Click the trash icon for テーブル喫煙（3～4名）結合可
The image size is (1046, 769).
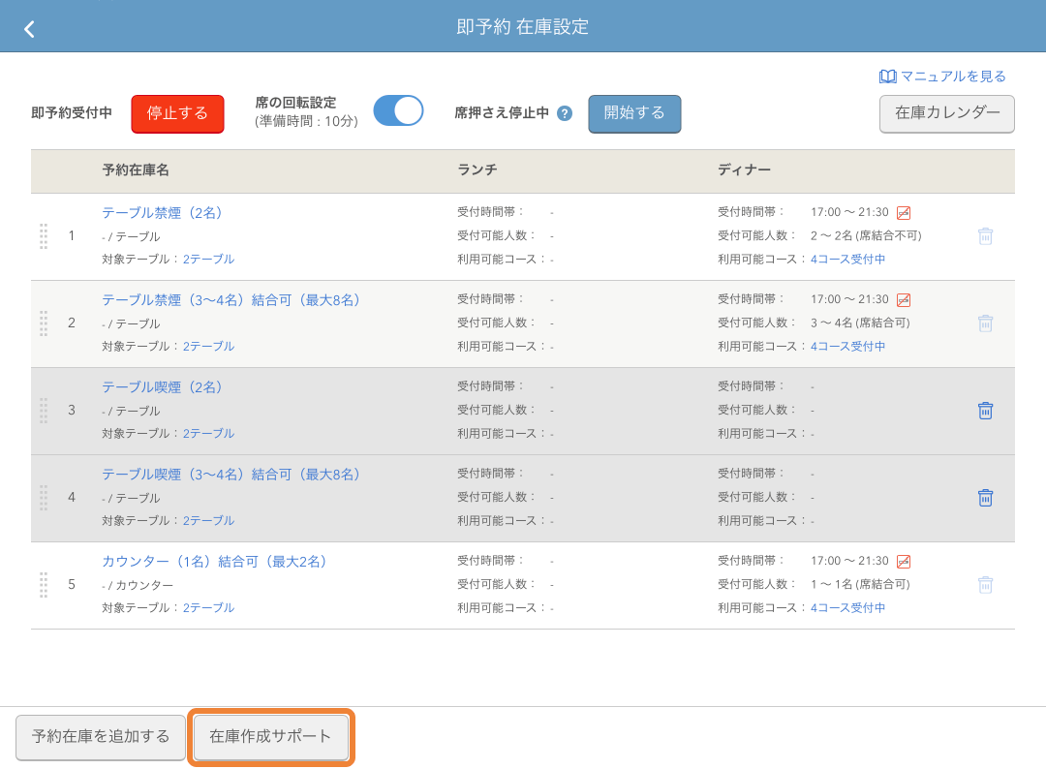click(x=986, y=497)
